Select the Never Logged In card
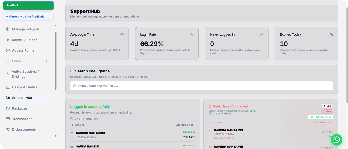The image size is (348, 149). tap(237, 43)
